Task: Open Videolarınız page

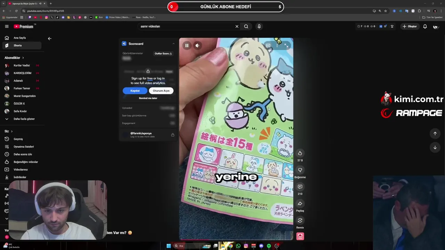Action: [x=22, y=169]
